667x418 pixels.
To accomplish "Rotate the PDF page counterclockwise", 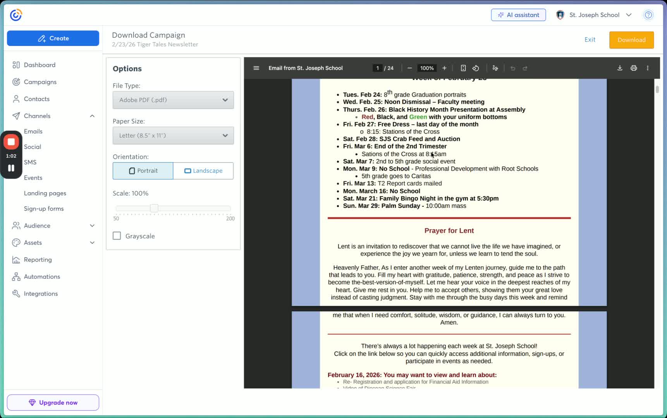I will coord(476,68).
